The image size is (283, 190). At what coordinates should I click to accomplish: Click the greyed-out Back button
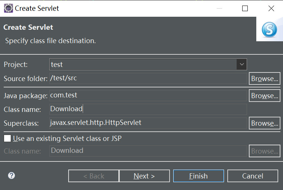tap(93, 176)
